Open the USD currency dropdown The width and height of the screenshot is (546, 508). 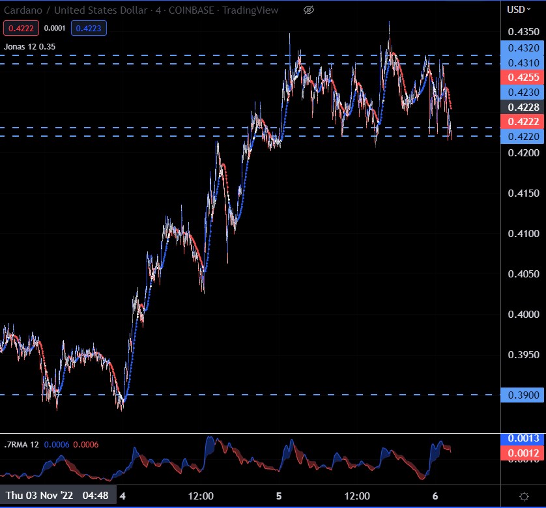pyautogui.click(x=519, y=10)
